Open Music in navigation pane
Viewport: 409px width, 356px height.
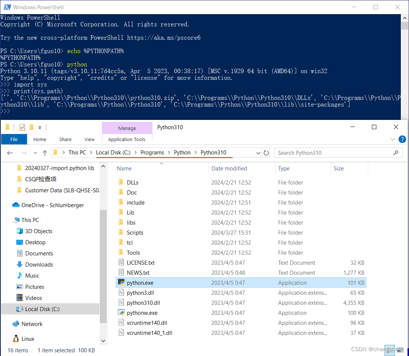point(32,275)
